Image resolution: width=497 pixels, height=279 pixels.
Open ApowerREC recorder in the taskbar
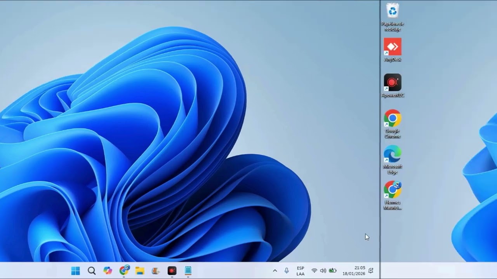(x=172, y=270)
